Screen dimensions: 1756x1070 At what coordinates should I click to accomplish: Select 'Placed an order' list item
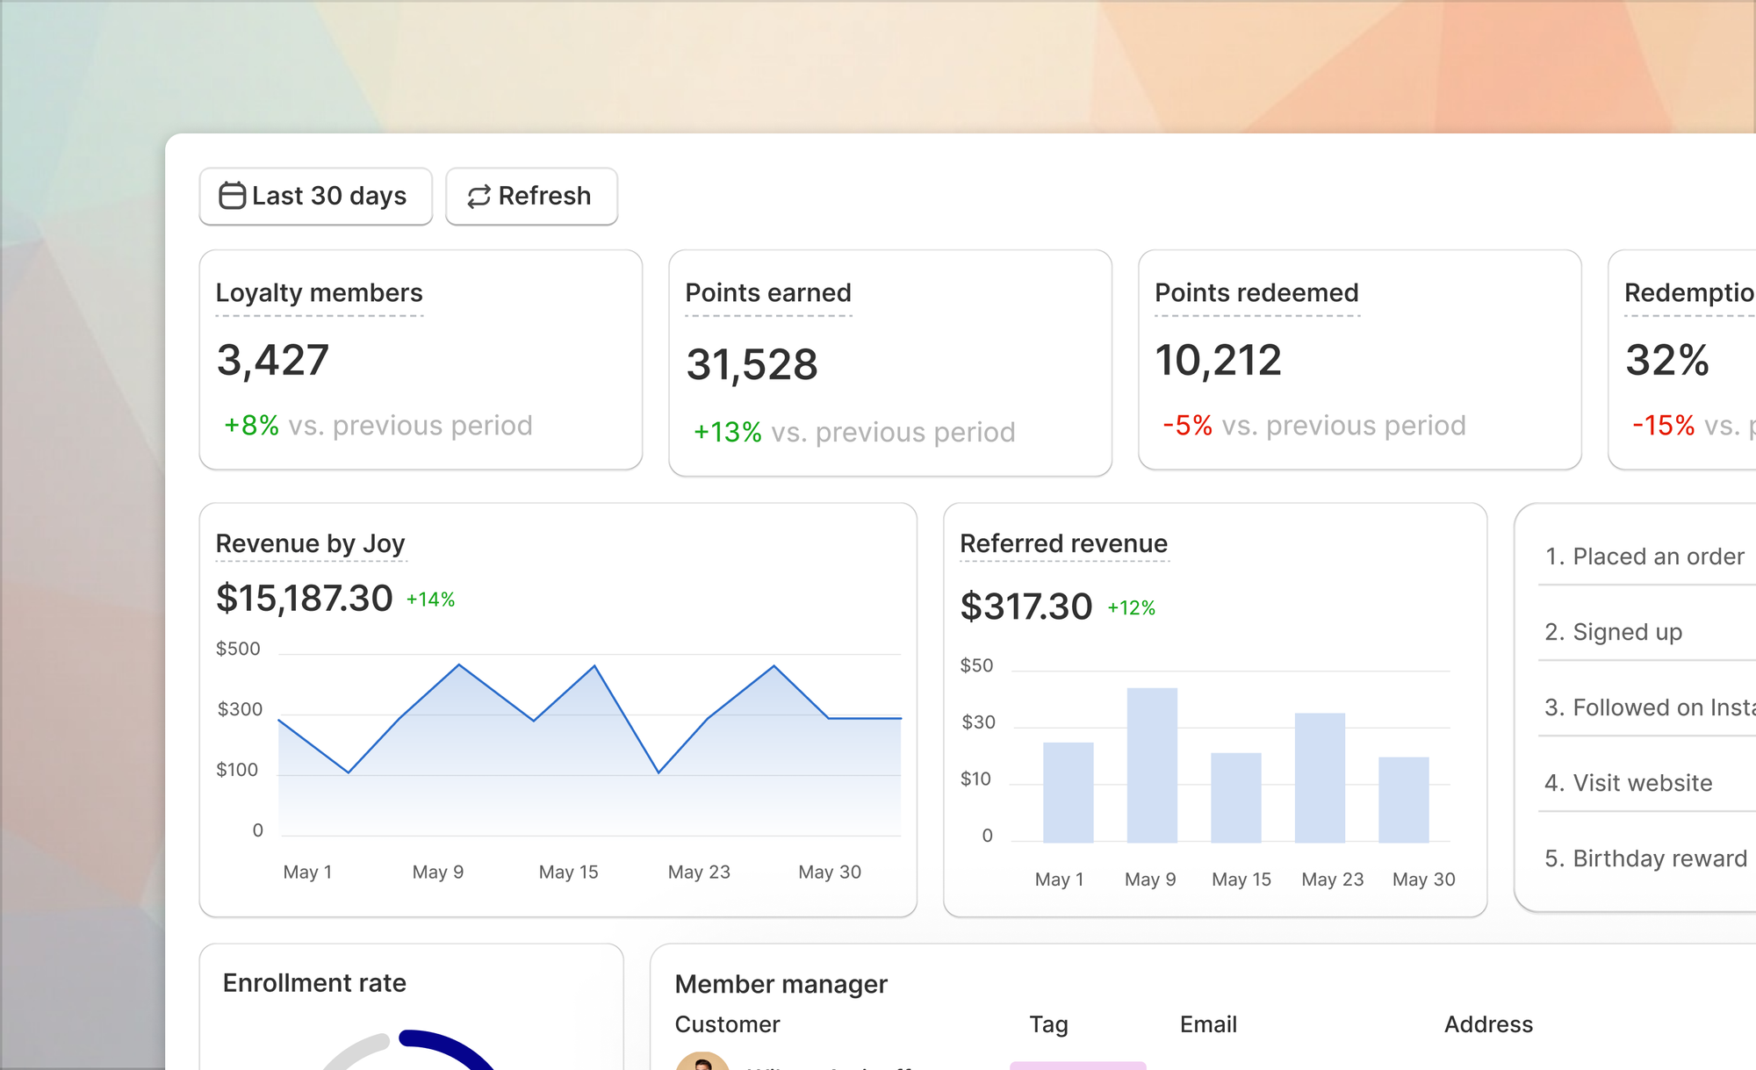pyautogui.click(x=1644, y=557)
